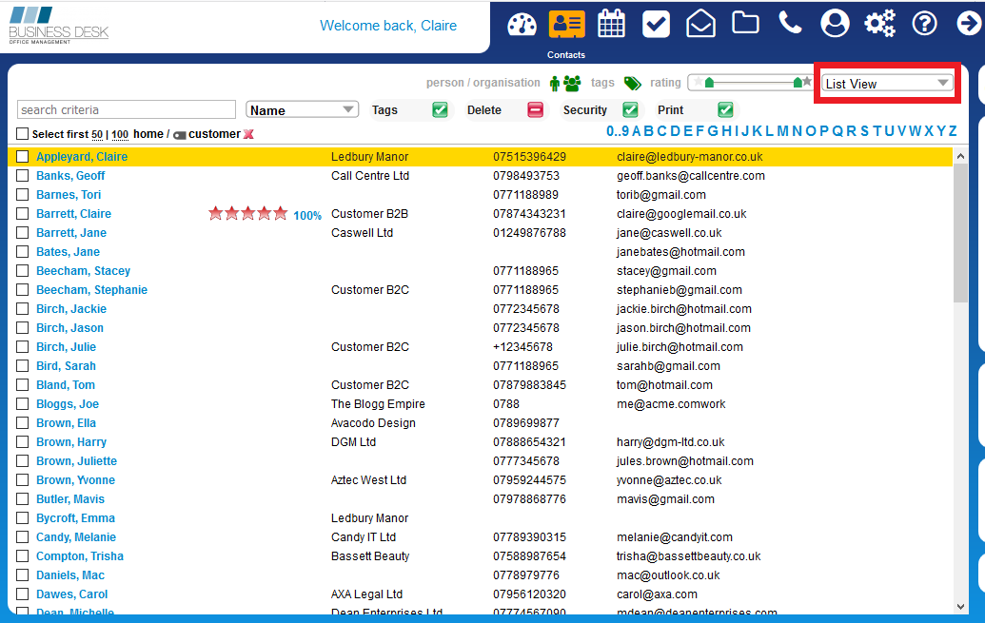Open the dashboard gauge icon

coord(522,25)
